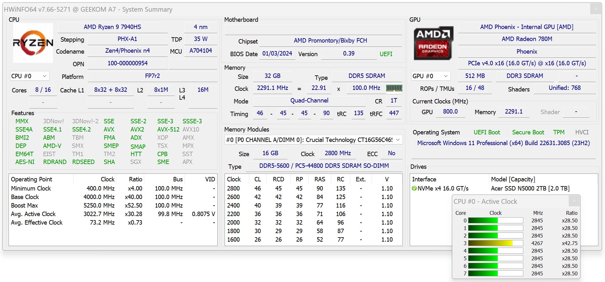Select the Boost Max operating point row
Viewport: 605px width, 282px height.
point(113,205)
